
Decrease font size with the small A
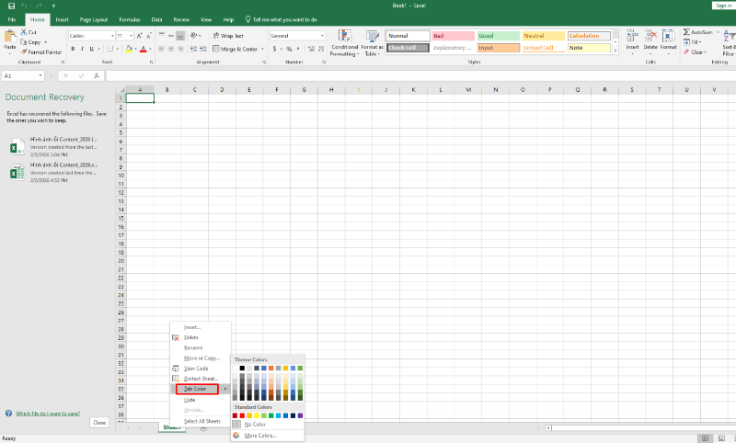click(x=149, y=36)
